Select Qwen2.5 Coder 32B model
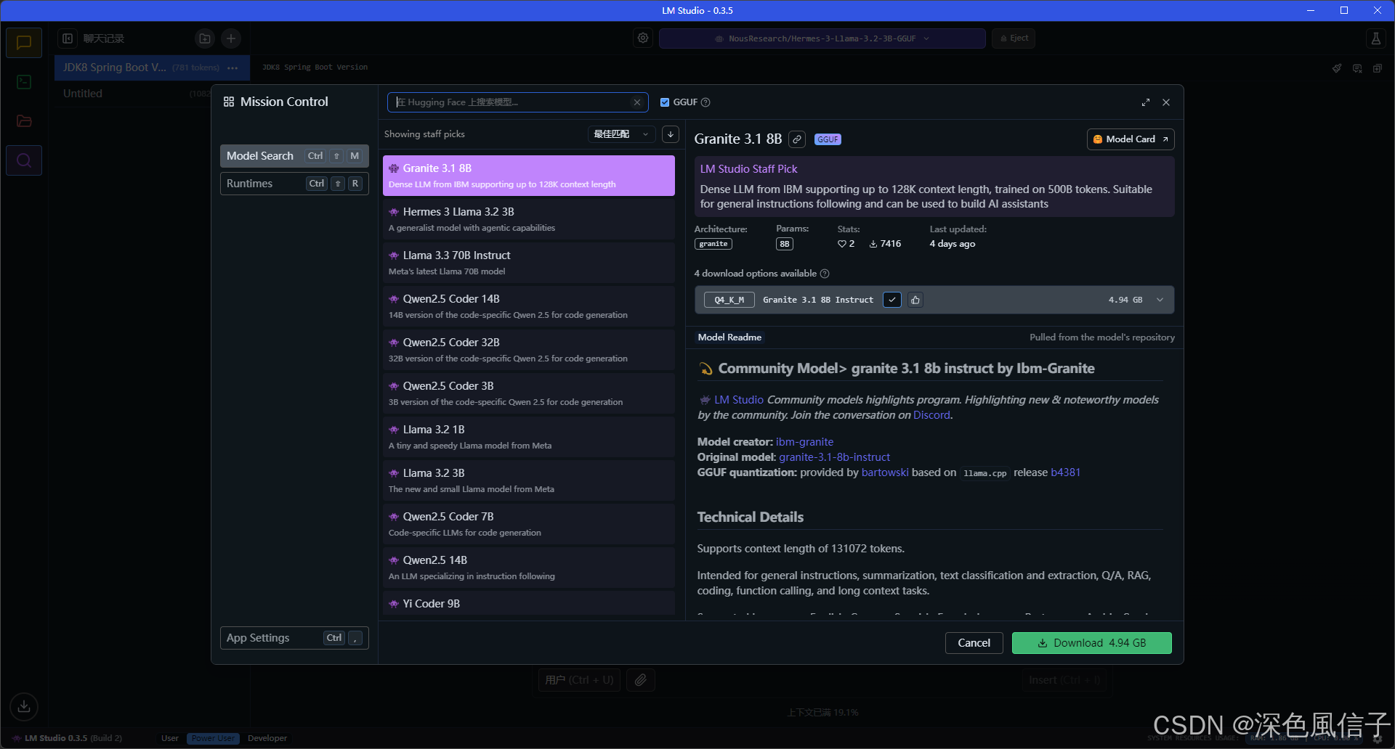The height and width of the screenshot is (749, 1395). (529, 350)
